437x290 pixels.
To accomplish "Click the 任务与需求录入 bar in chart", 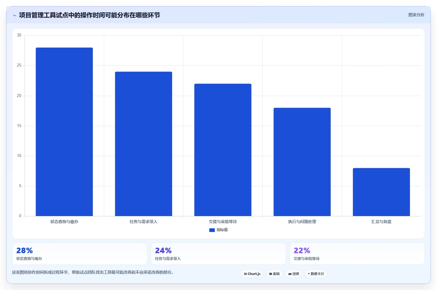I will [143, 144].
